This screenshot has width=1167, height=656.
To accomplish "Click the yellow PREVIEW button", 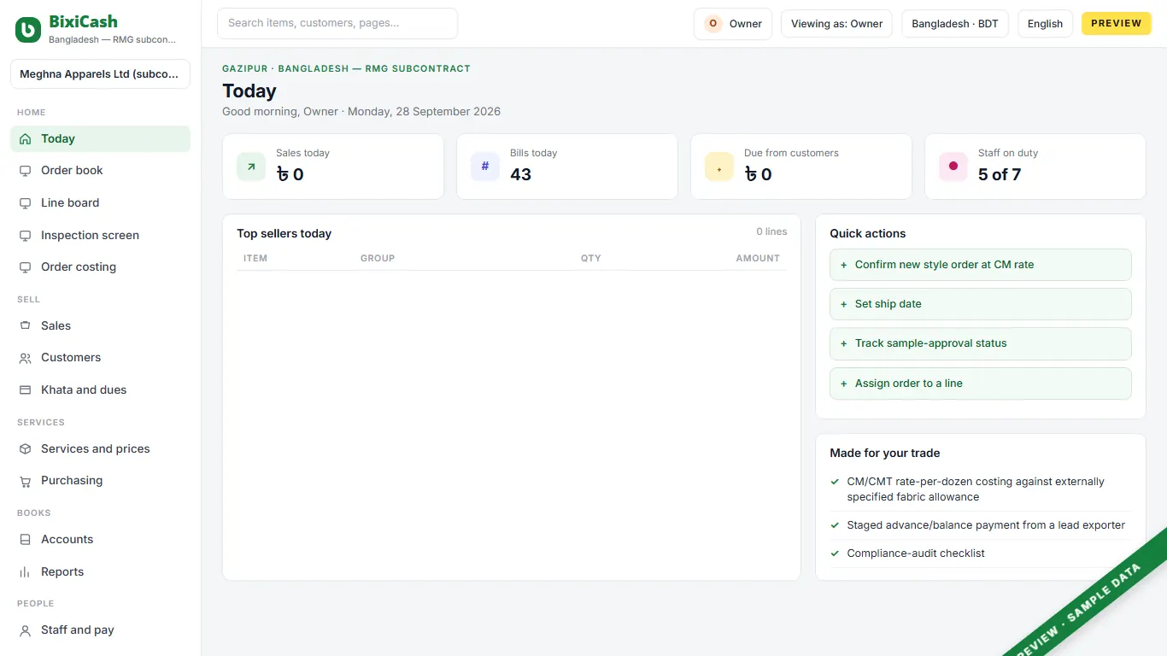I will pos(1116,24).
